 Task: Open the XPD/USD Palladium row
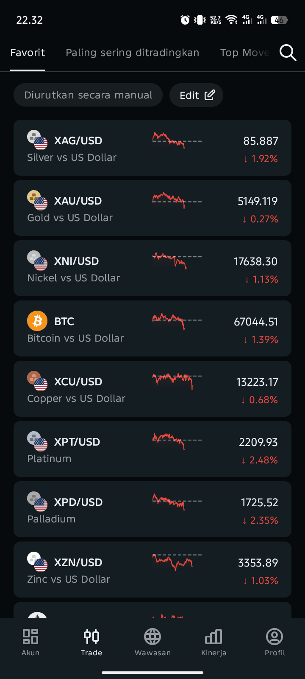click(152, 509)
